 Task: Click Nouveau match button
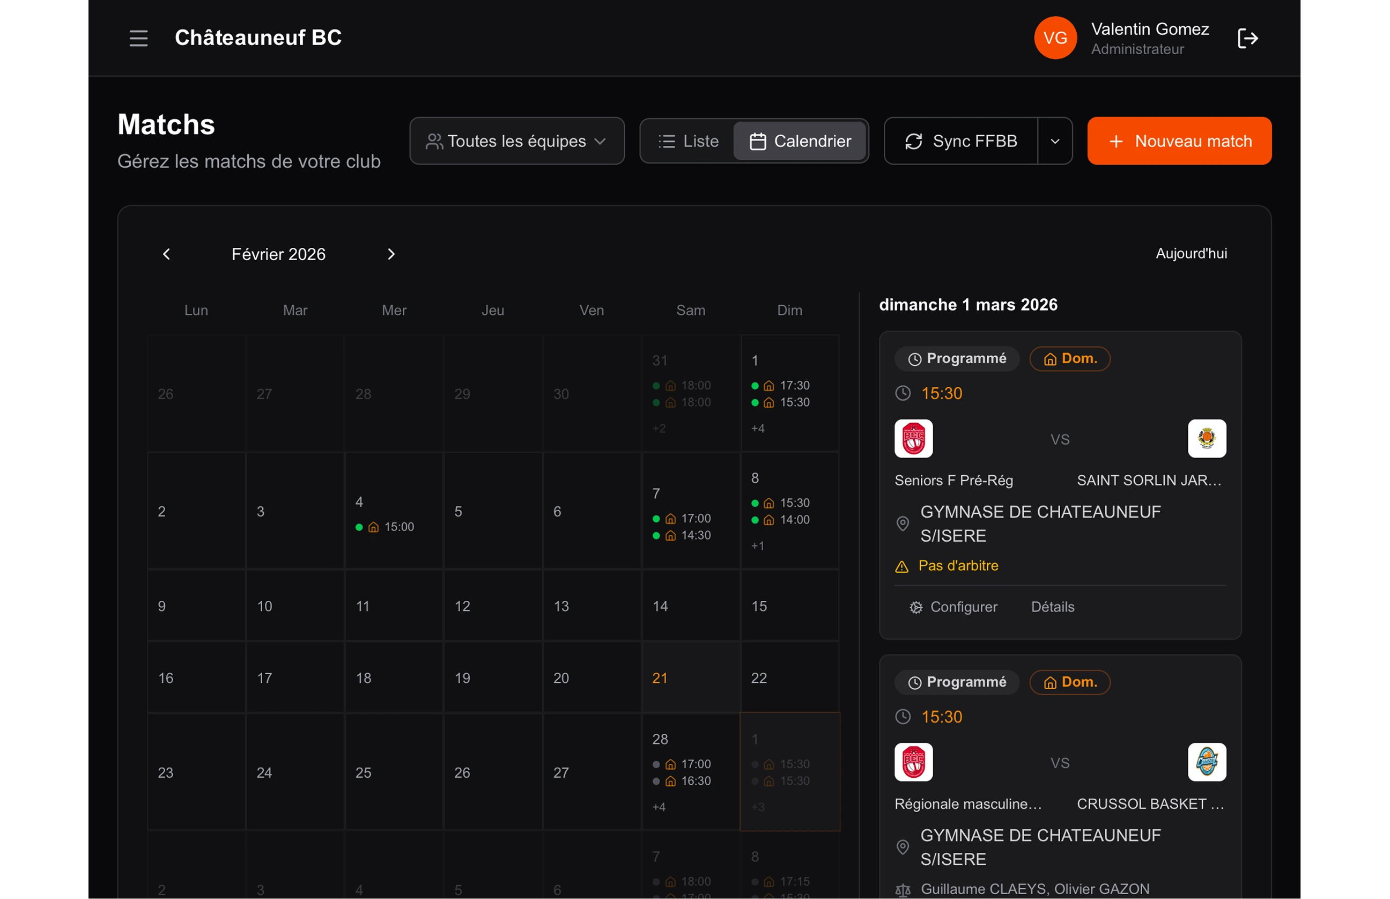pos(1179,141)
